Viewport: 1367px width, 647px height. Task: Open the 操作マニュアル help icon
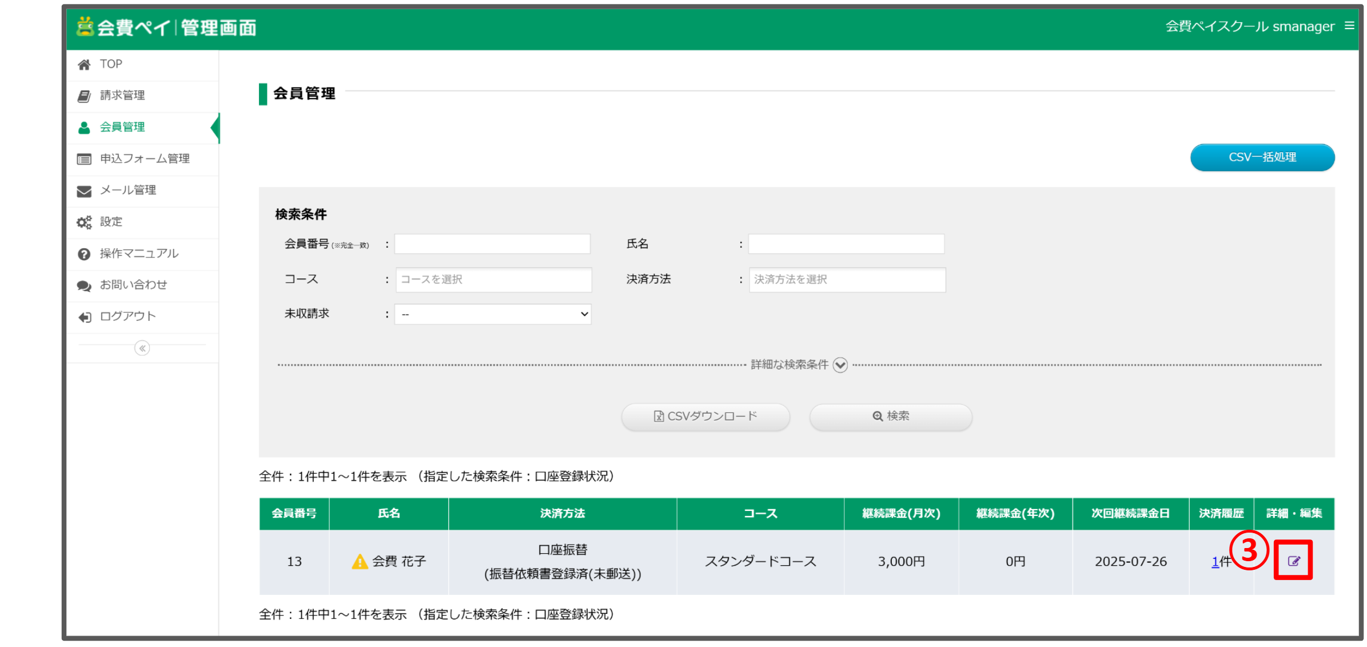click(84, 254)
